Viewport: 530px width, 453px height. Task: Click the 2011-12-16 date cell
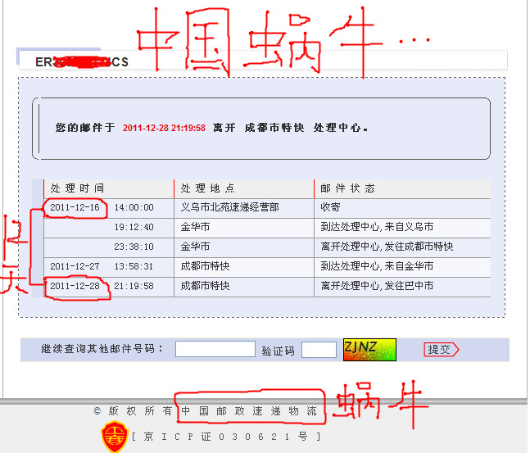(75, 208)
